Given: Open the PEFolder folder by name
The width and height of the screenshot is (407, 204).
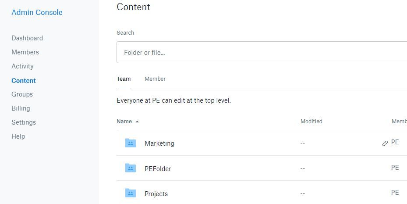Looking at the screenshot, I should (158, 169).
